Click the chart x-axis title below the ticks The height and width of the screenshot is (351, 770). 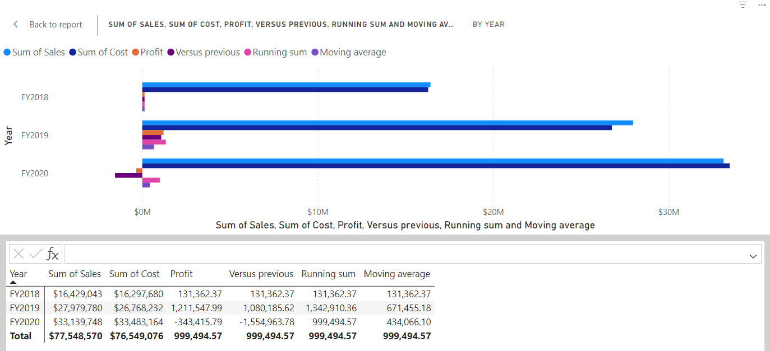point(405,225)
